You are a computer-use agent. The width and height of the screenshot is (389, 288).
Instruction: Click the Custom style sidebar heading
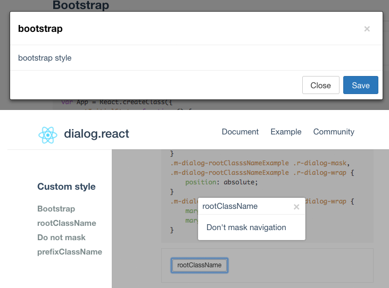66,187
